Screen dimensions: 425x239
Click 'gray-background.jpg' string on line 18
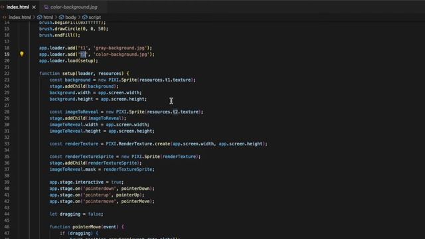120,48
